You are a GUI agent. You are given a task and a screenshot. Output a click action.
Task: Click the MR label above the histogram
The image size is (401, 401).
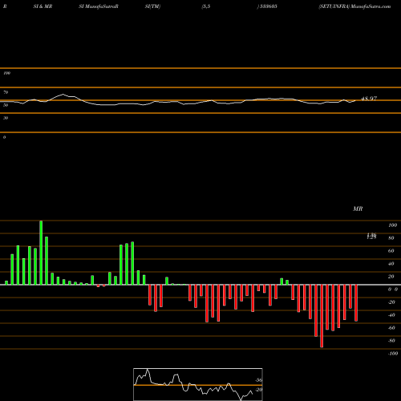358,209
